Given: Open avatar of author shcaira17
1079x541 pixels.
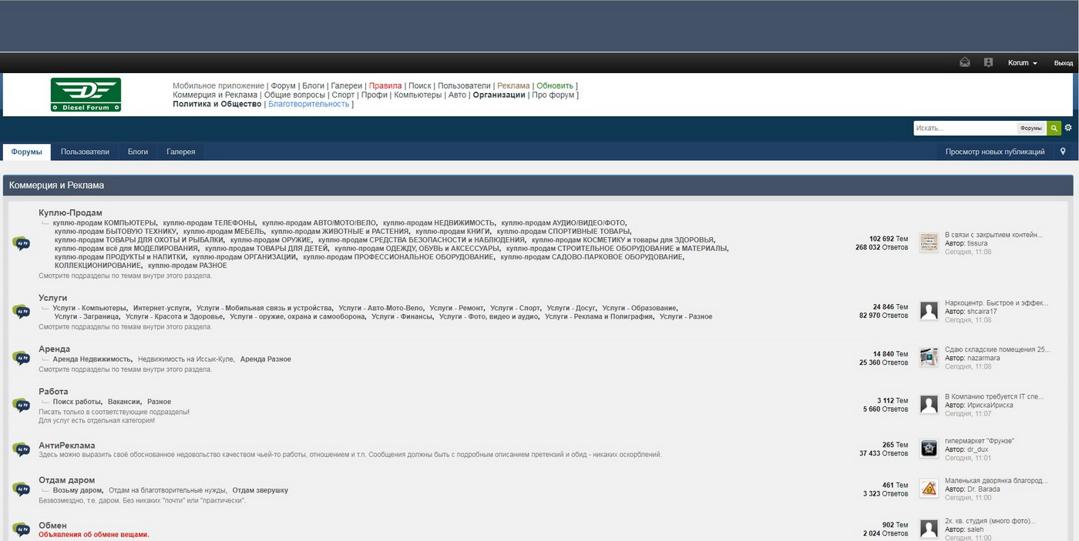Looking at the screenshot, I should tap(929, 311).
